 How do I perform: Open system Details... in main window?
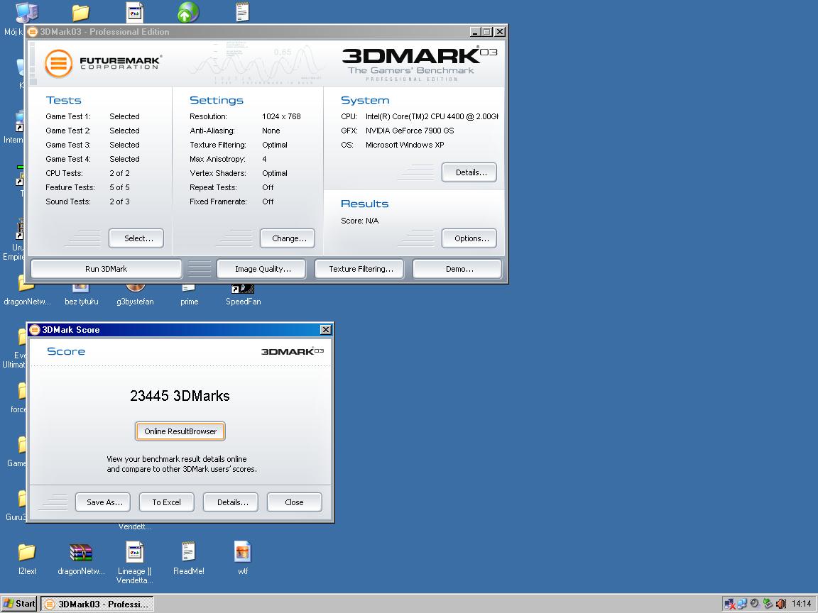tap(469, 172)
